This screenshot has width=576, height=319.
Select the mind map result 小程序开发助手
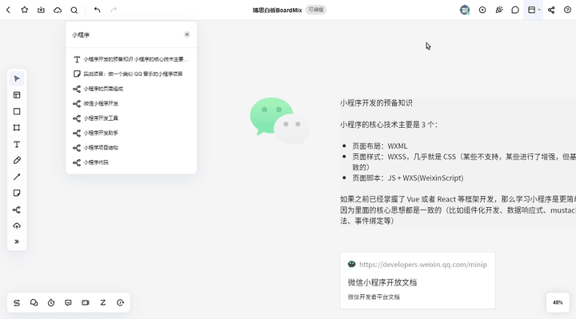pos(130,133)
